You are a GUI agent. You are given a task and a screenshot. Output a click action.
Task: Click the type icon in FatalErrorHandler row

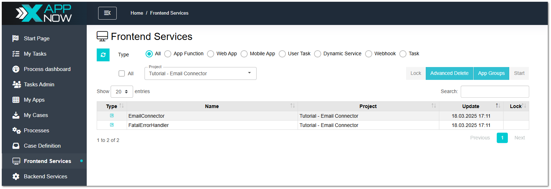(112, 125)
